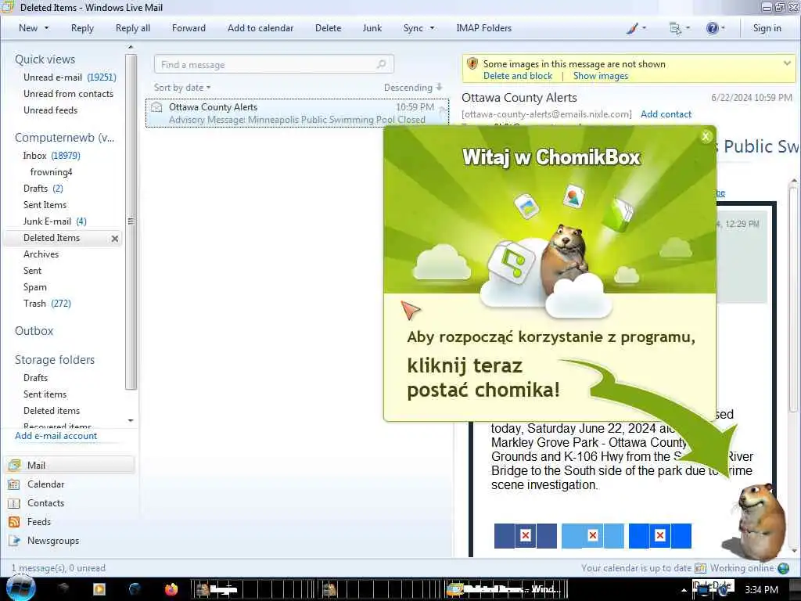Click the Mail shortcut icon
Image resolution: width=801 pixels, height=601 pixels.
(14, 465)
